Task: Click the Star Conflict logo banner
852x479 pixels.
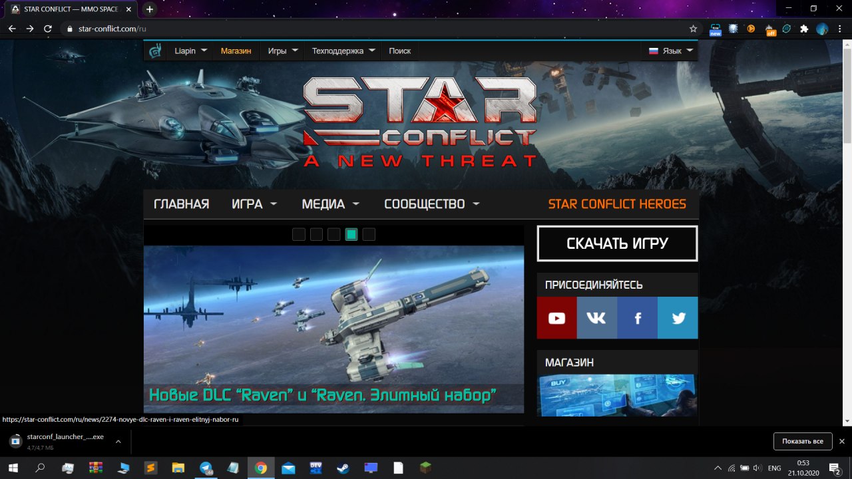Action: [x=419, y=122]
